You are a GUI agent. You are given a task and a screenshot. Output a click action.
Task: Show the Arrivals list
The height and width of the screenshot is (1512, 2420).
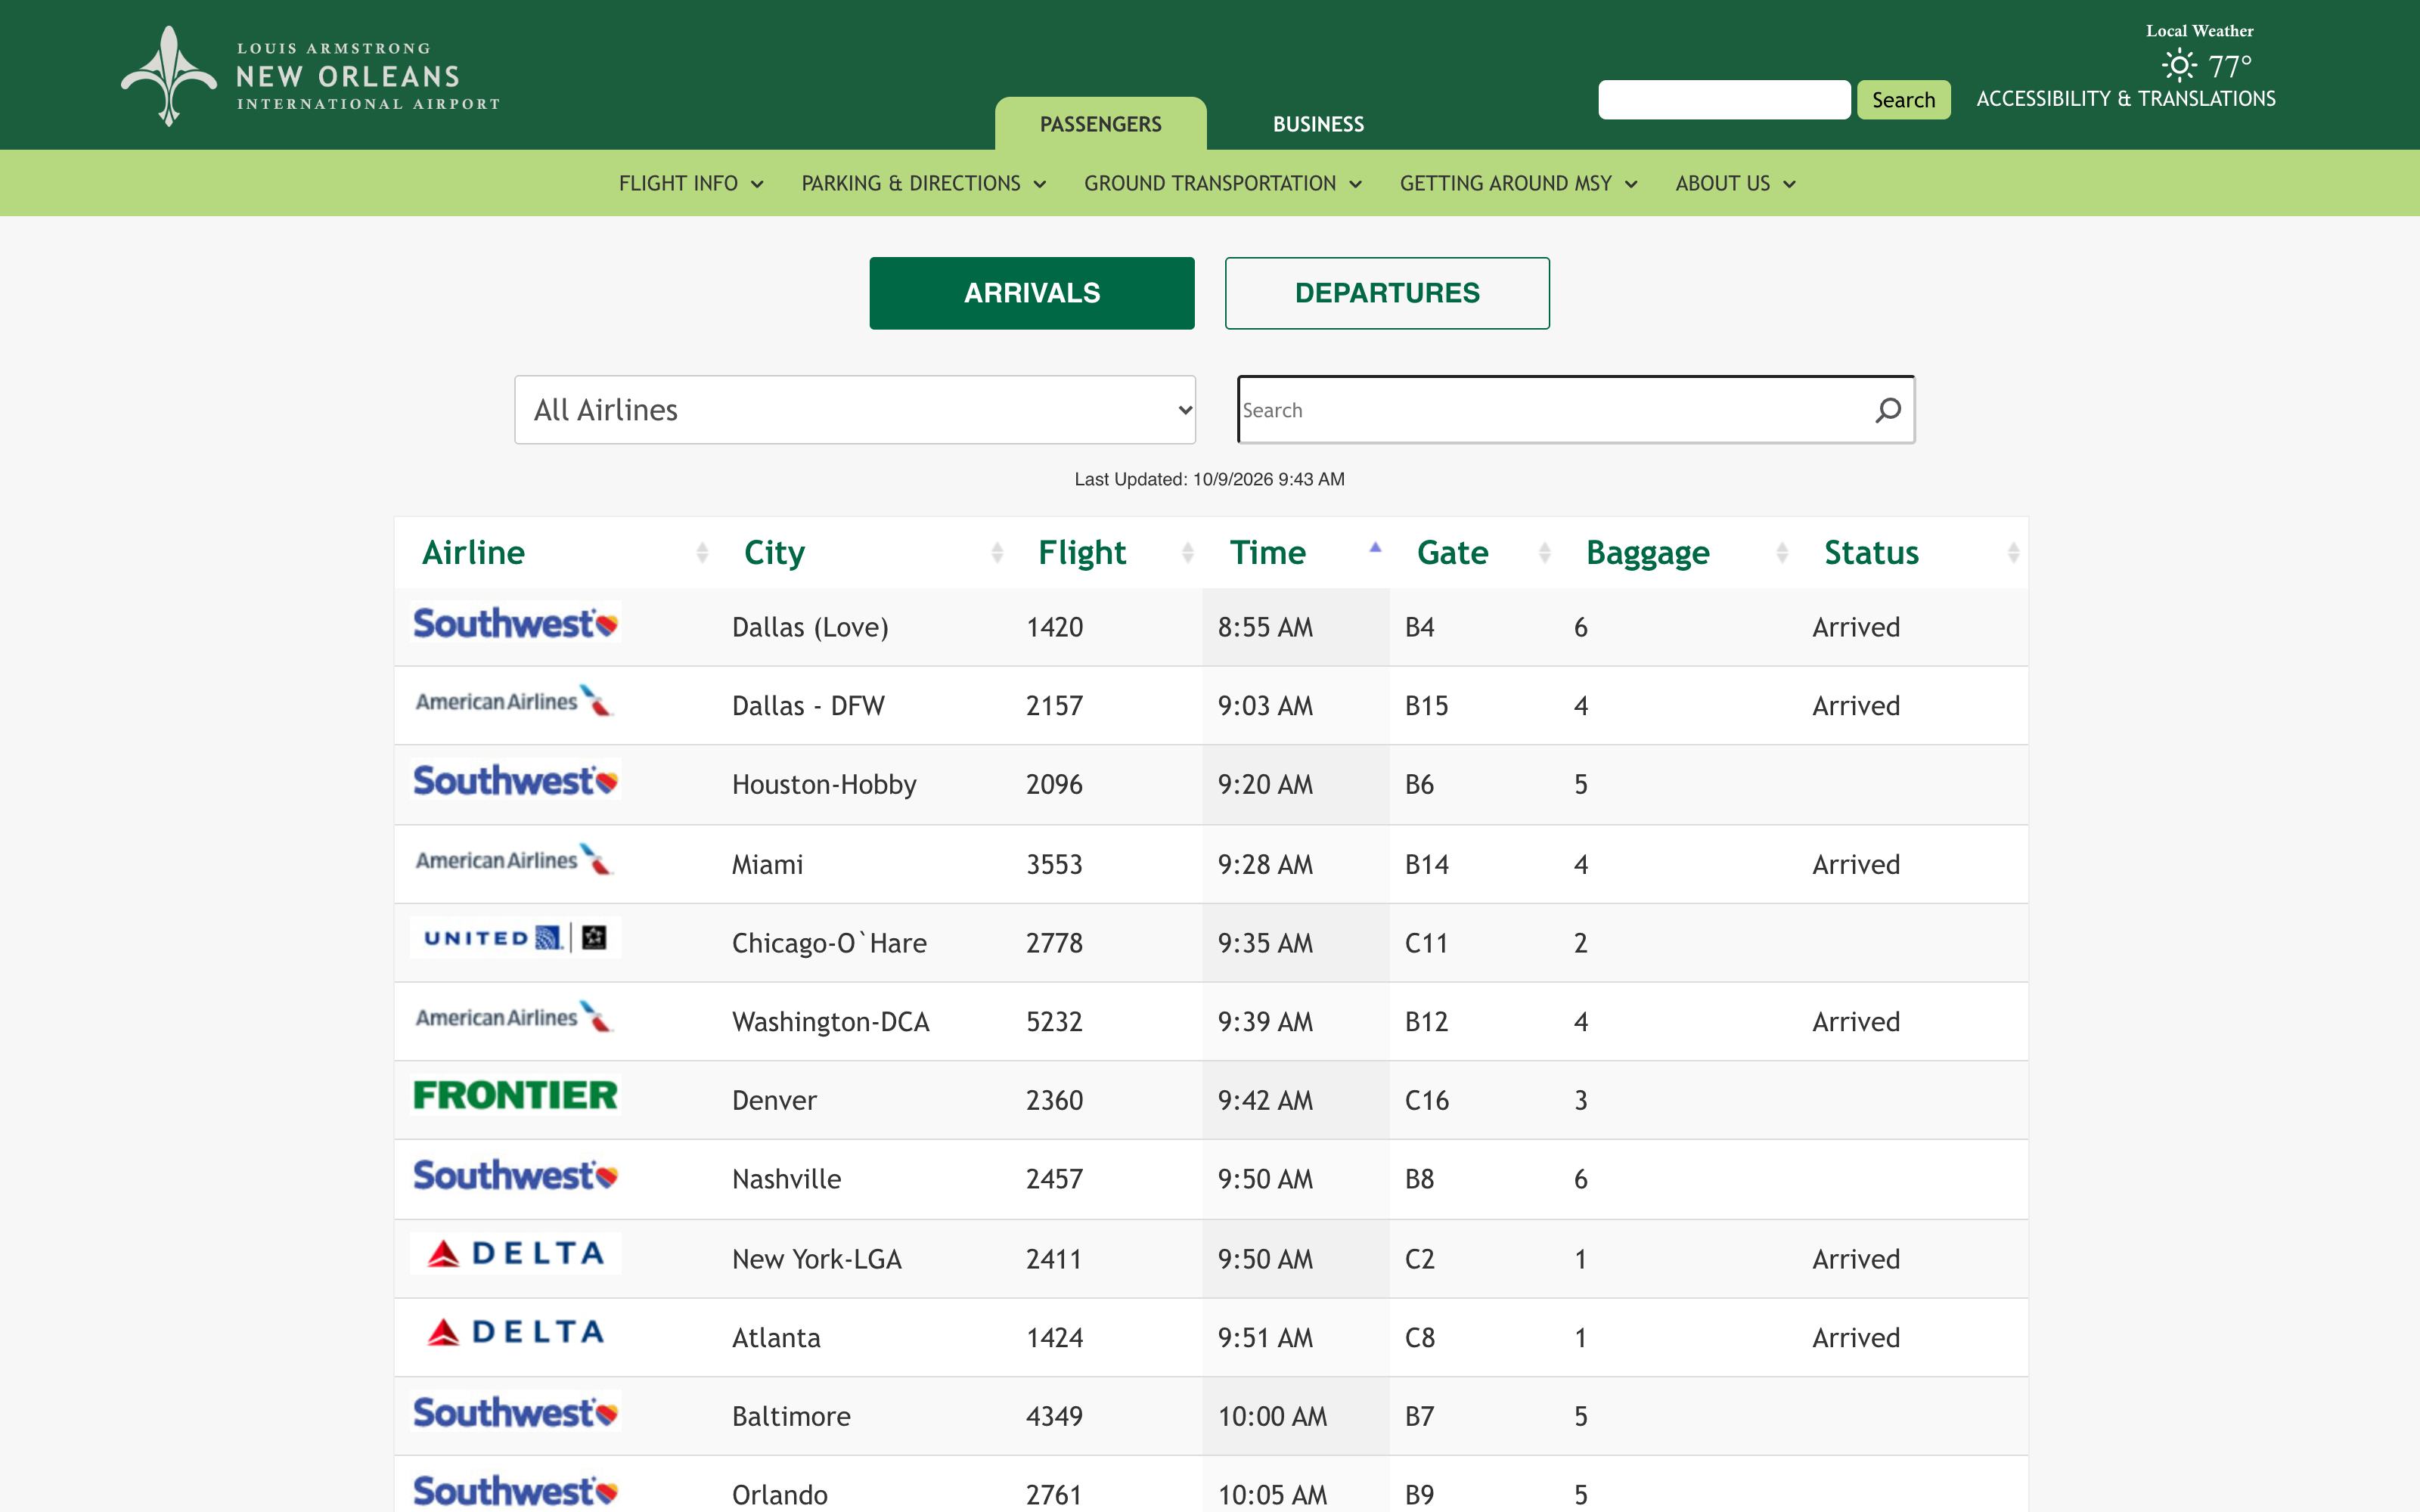point(1032,293)
